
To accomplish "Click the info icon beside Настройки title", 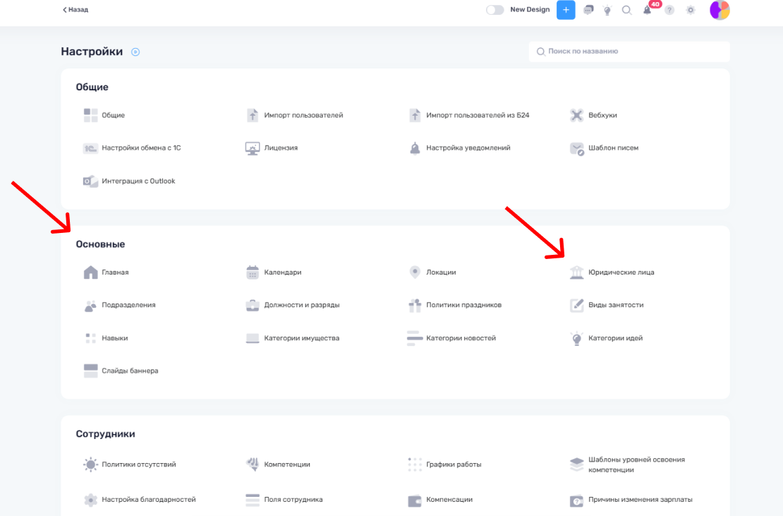I will (x=135, y=52).
